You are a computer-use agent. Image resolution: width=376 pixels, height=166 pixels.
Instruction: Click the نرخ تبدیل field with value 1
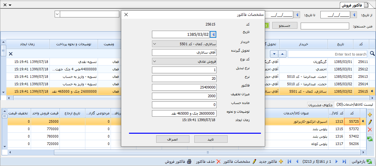click(184, 70)
